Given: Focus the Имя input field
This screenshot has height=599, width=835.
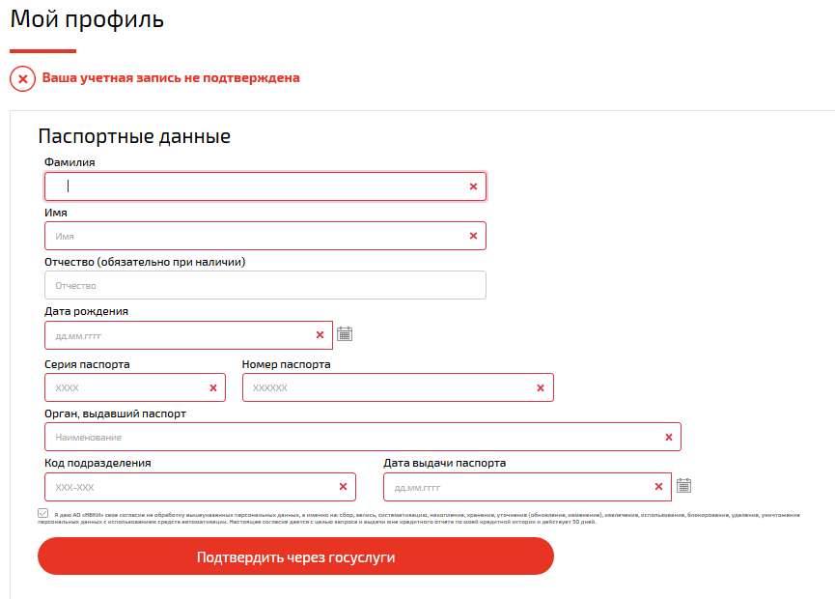Looking at the screenshot, I should (265, 236).
